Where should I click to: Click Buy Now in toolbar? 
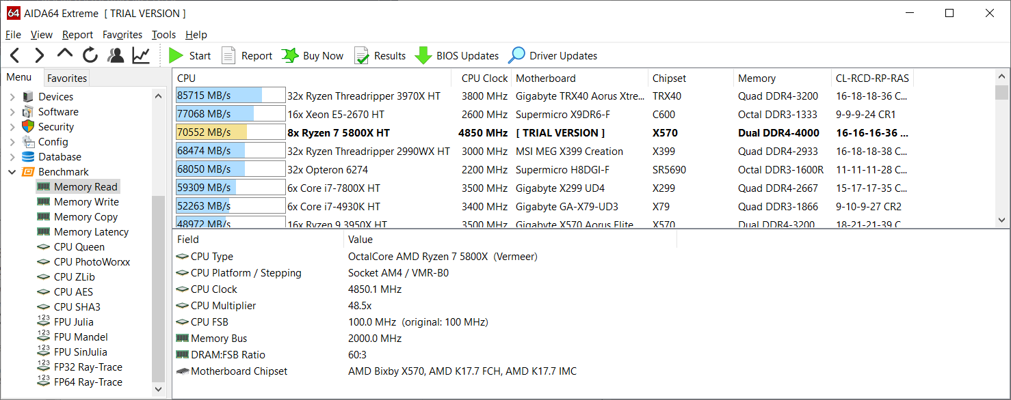(x=313, y=55)
